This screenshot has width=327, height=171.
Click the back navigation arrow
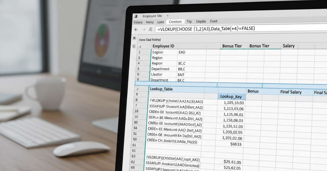(136, 29)
